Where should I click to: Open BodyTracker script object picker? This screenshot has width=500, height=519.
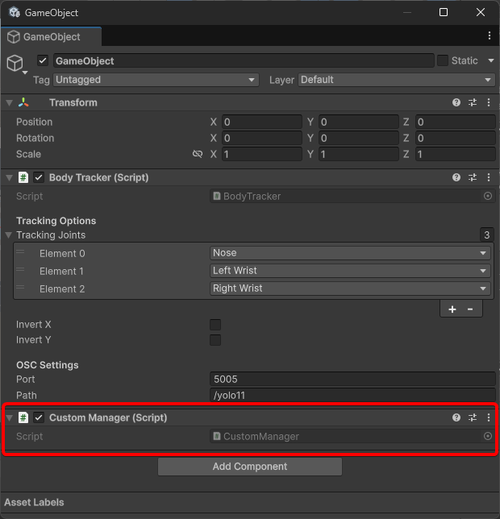(x=488, y=196)
